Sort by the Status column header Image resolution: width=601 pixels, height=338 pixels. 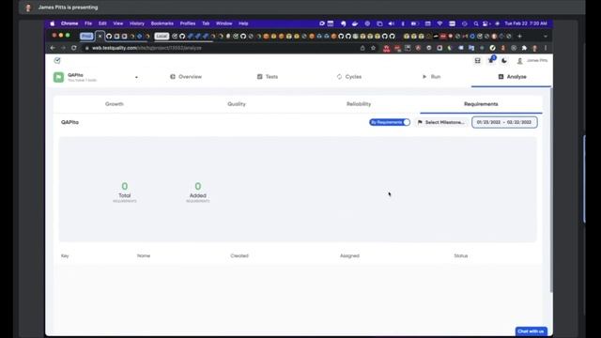[x=461, y=255]
